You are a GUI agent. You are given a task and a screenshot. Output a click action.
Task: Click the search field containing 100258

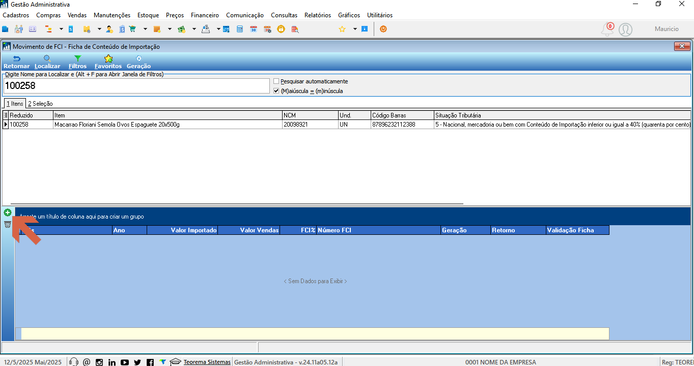(x=136, y=86)
